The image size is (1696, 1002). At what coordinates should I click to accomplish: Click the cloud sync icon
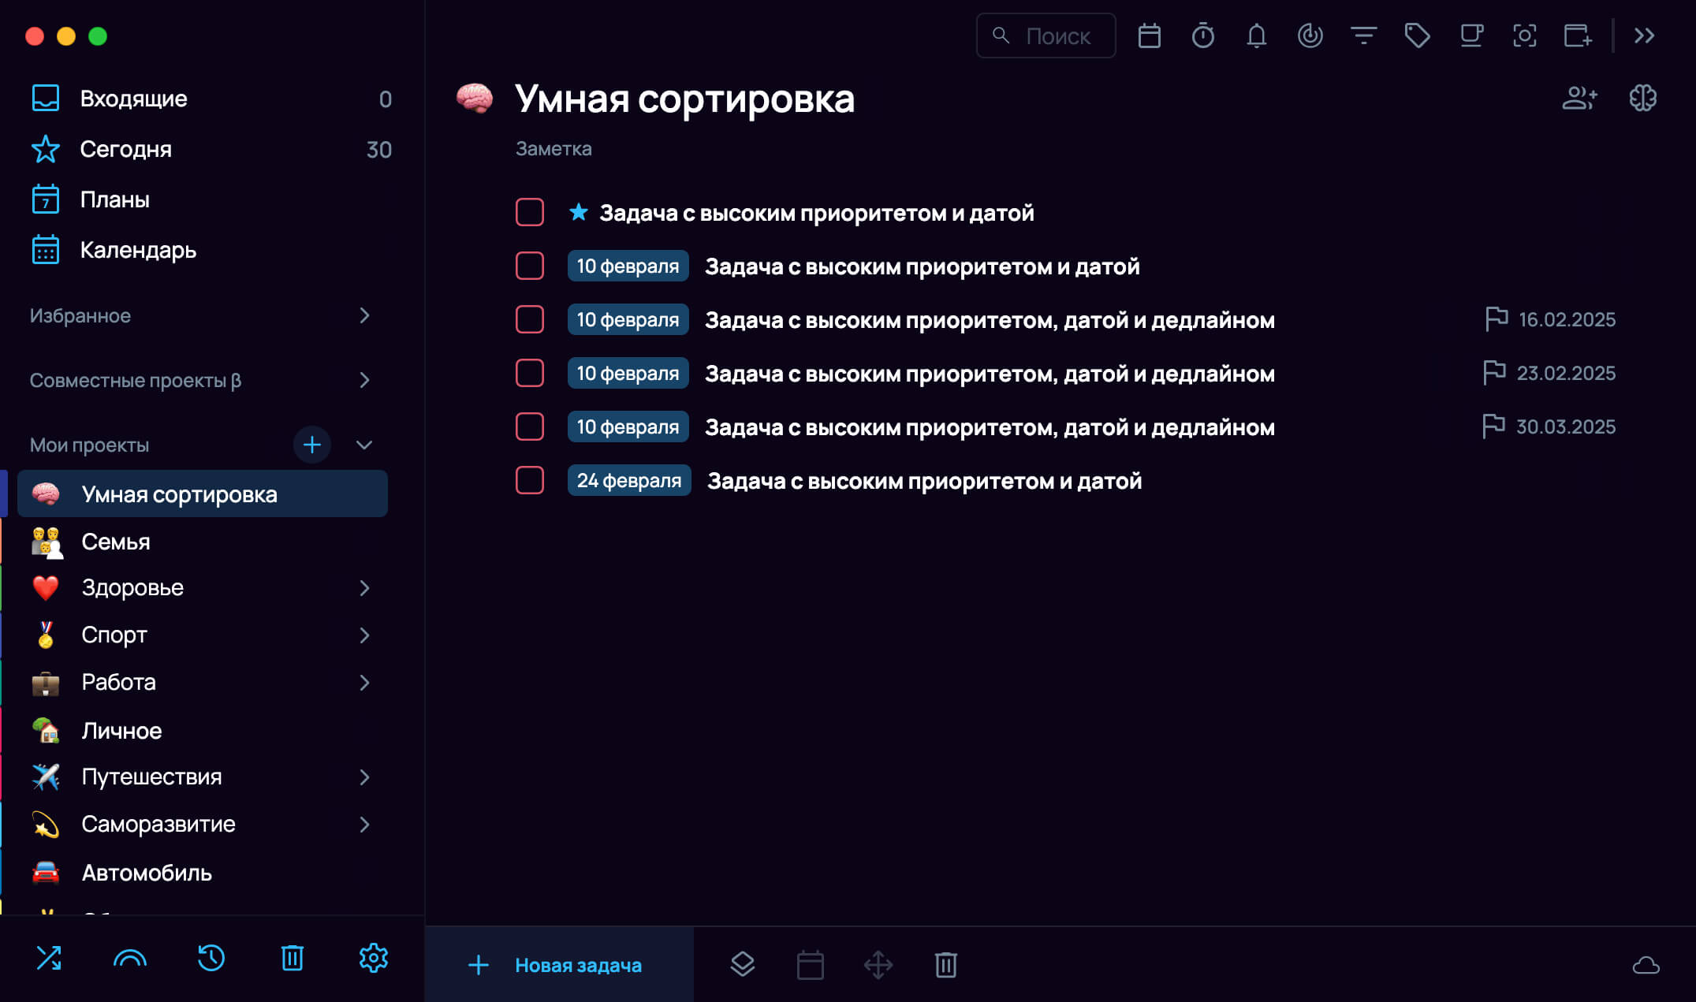[x=1646, y=965]
